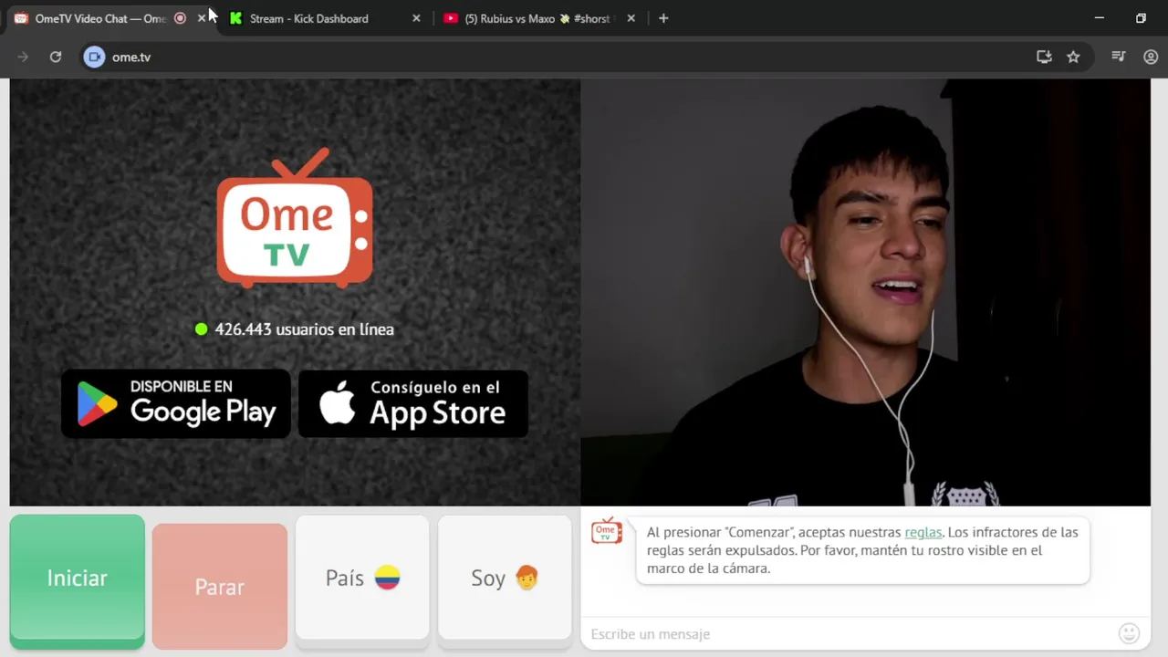
Task: Click the OmeTV logo in the video panel
Action: coord(295,217)
